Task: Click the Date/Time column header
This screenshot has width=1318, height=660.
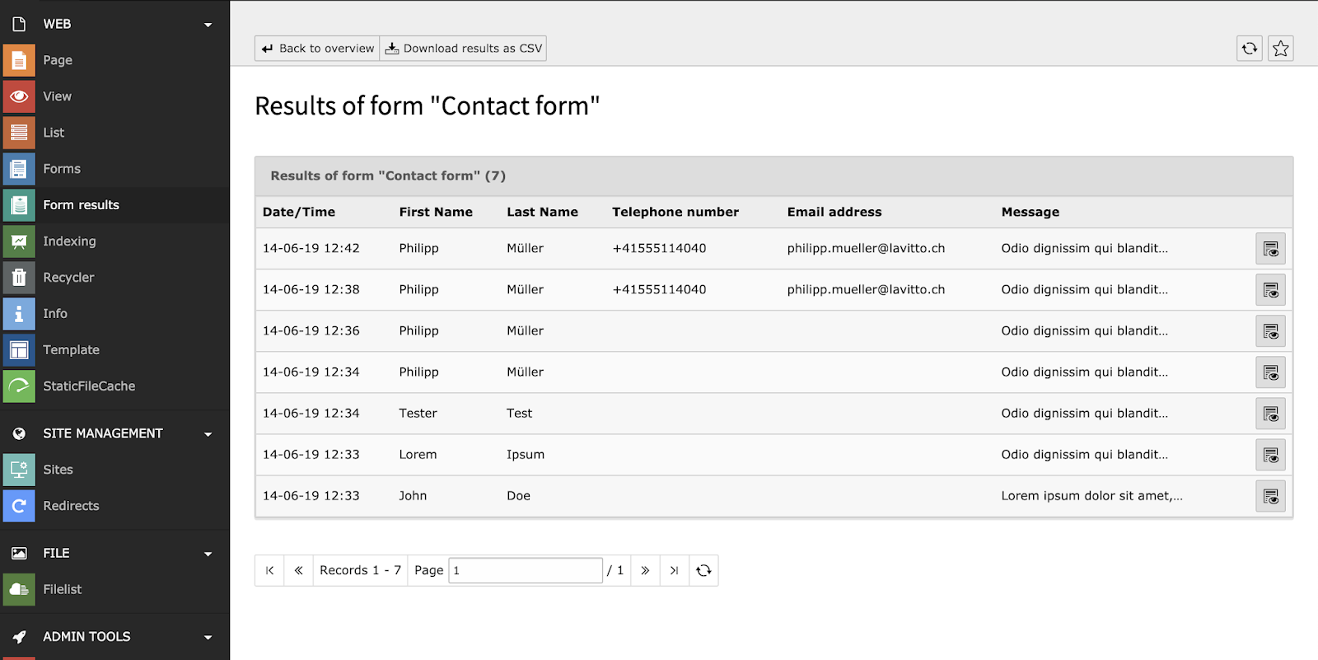Action: [299, 212]
